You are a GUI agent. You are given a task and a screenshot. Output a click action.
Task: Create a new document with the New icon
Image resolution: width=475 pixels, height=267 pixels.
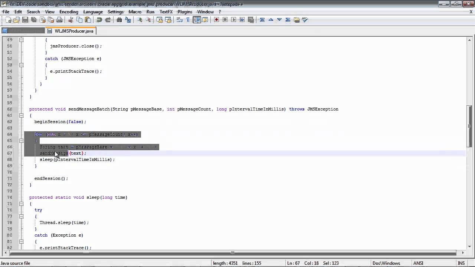(x=9, y=20)
